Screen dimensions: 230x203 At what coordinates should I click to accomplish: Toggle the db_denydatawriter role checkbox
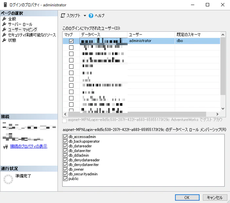65,165
